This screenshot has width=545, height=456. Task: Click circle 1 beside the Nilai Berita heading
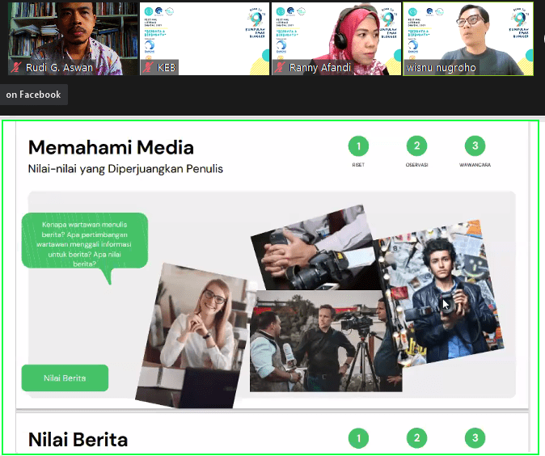[358, 438]
